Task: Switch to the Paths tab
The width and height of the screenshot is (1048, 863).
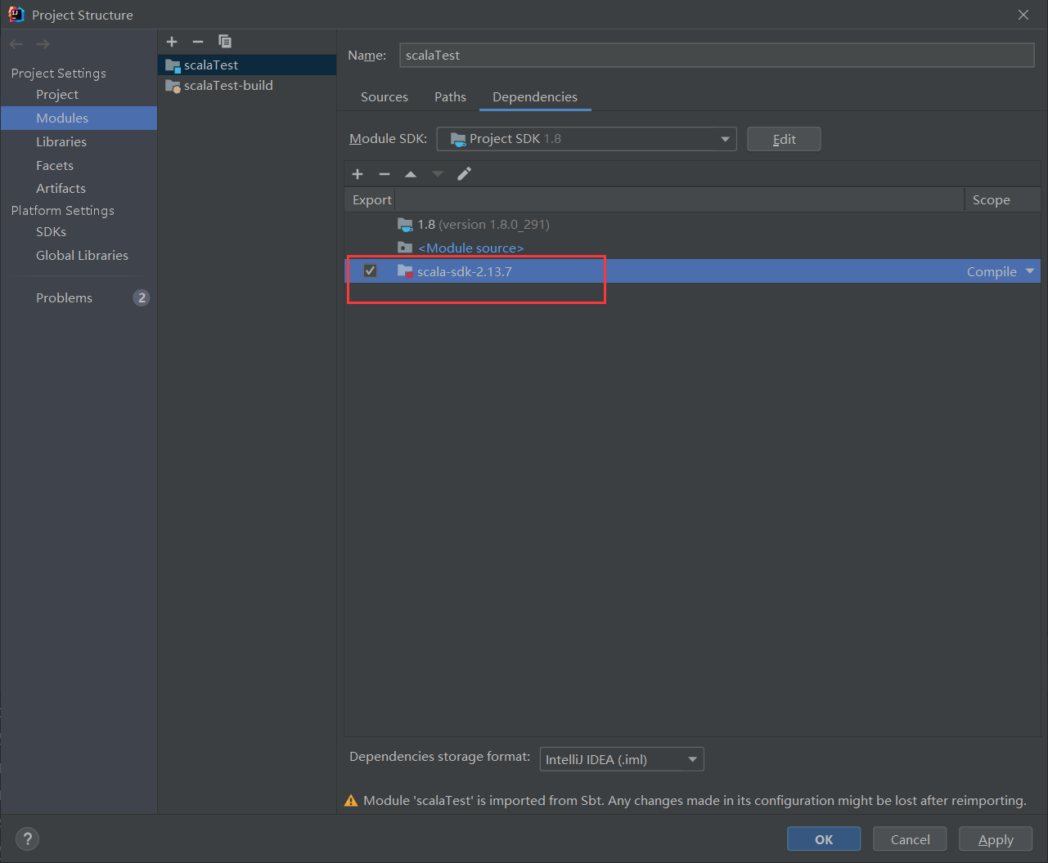Action: coord(450,96)
